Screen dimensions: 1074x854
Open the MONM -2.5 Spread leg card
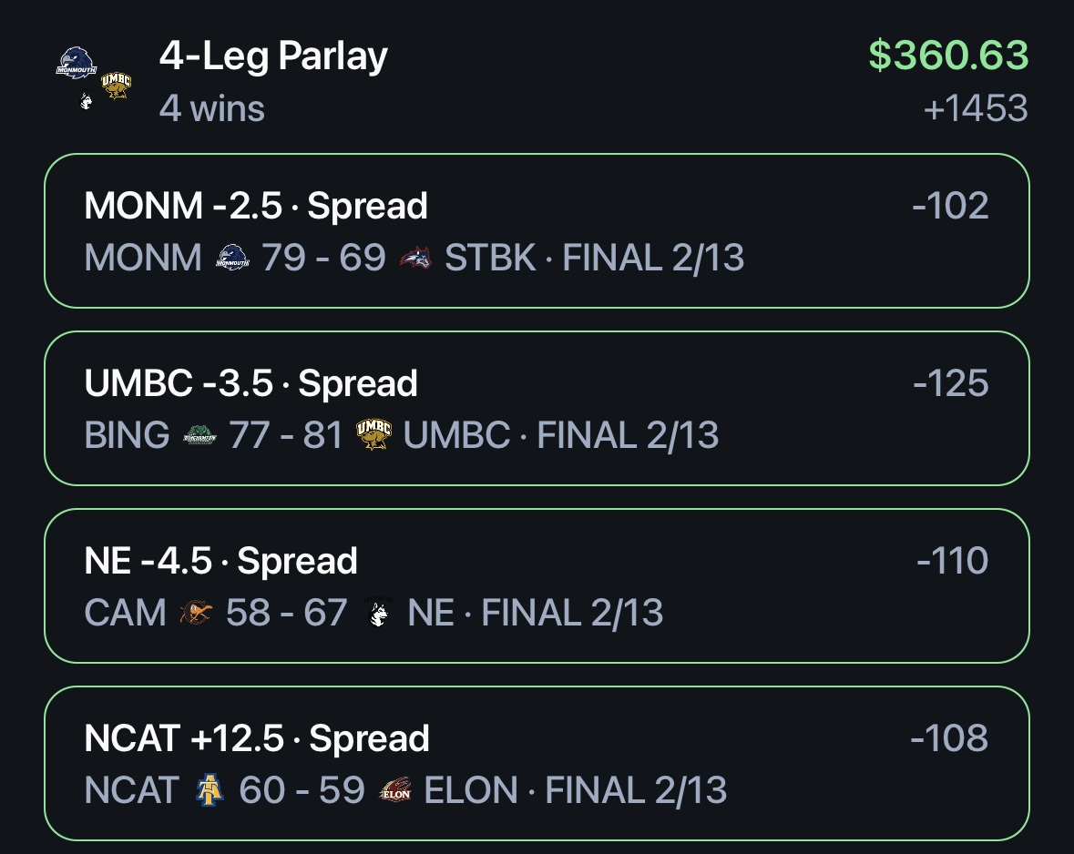click(x=537, y=230)
